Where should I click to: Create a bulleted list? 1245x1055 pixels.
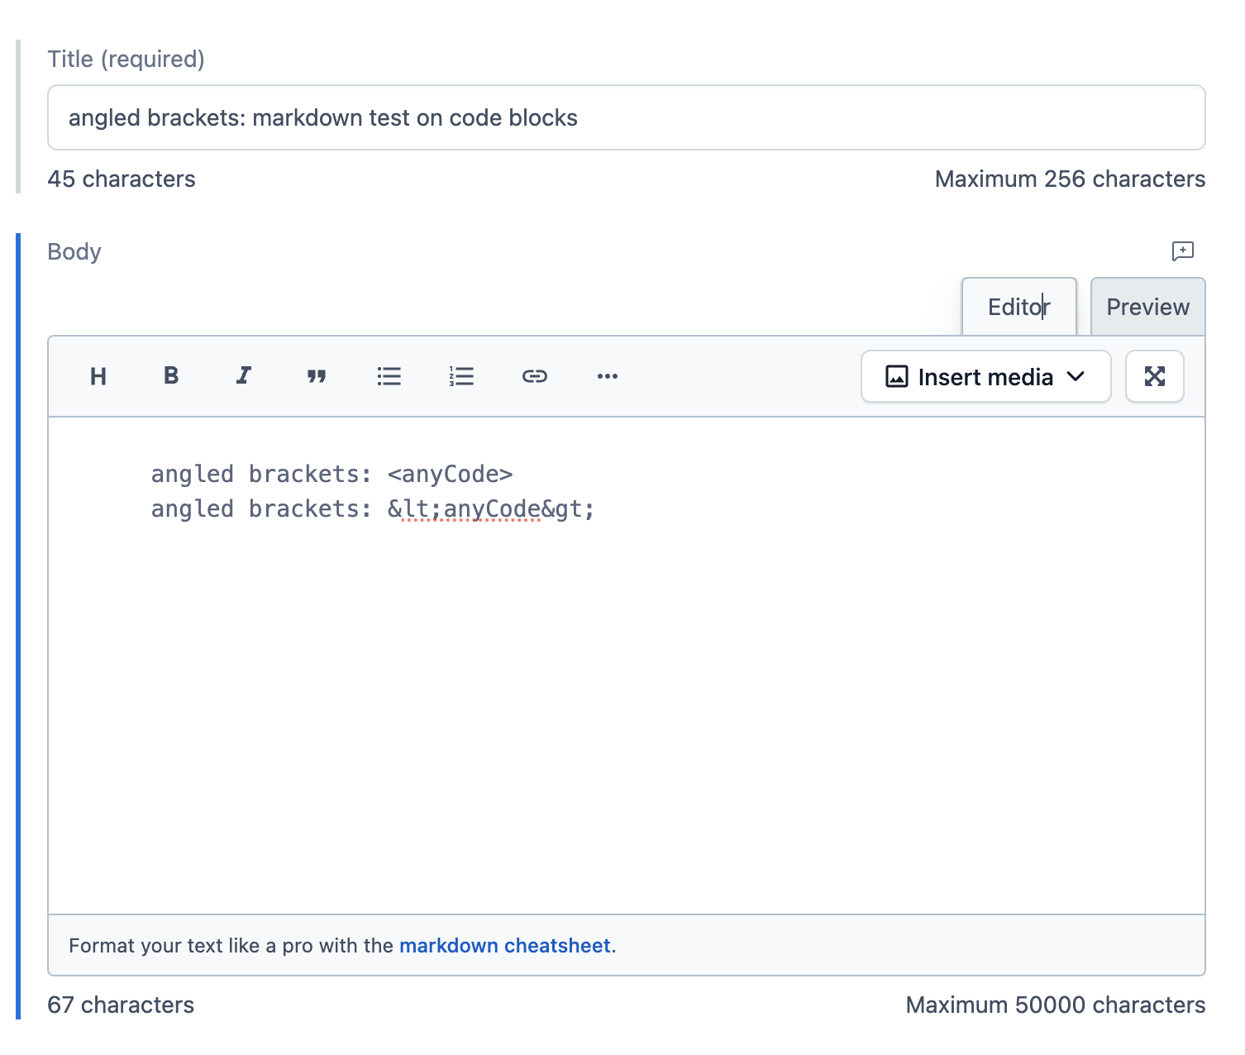coord(389,376)
